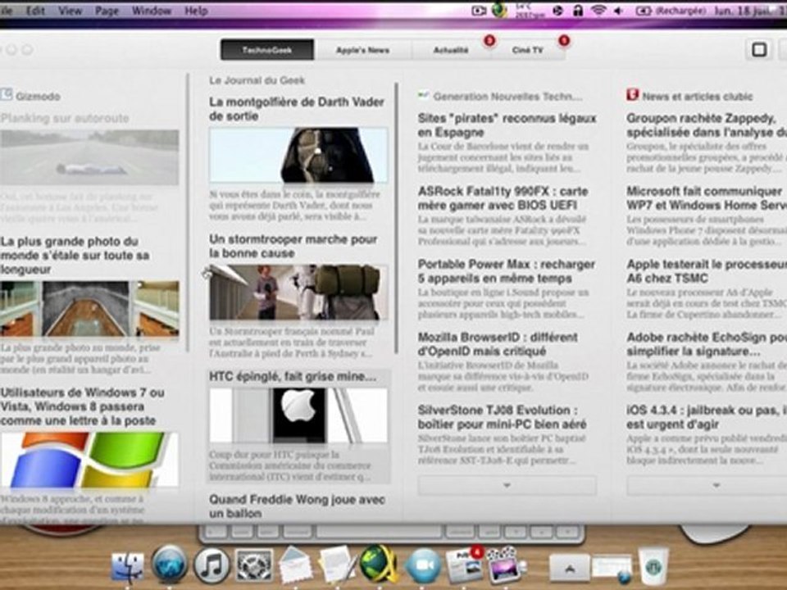787x590 pixels.
Task: Open the Window menu
Action: [152, 11]
